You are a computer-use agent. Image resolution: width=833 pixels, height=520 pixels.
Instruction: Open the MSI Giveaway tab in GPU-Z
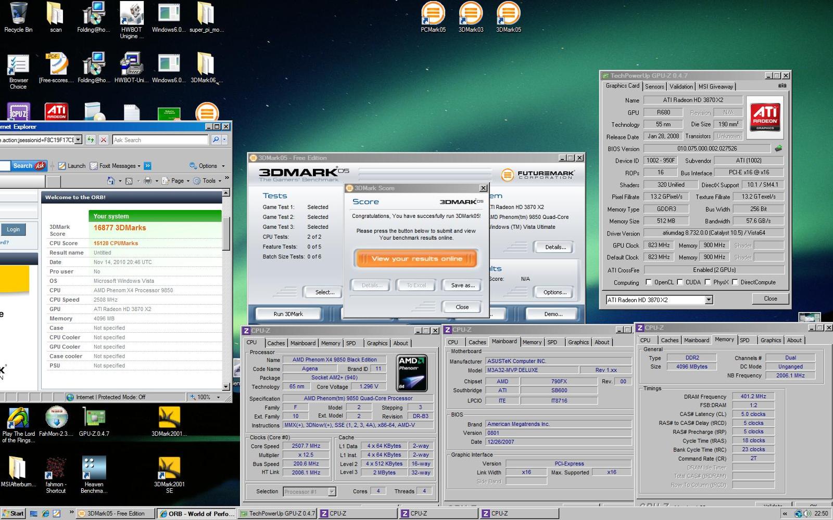point(715,87)
